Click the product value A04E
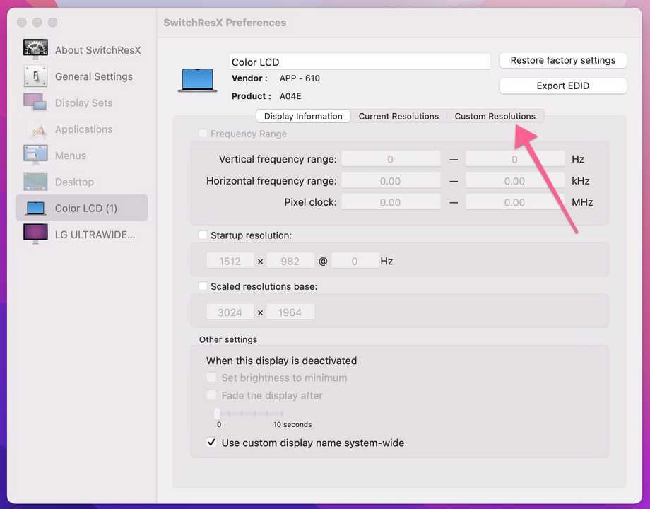The image size is (650, 509). click(x=290, y=96)
